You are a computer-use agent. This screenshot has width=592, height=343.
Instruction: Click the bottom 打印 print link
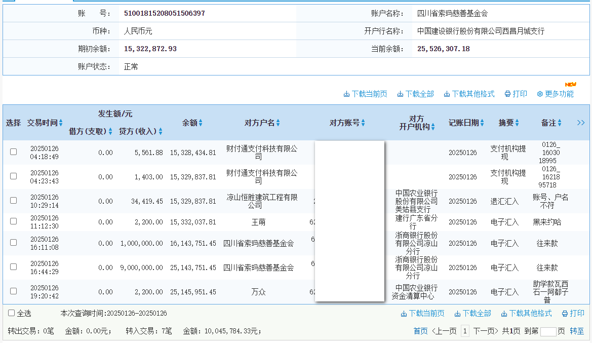573,314
